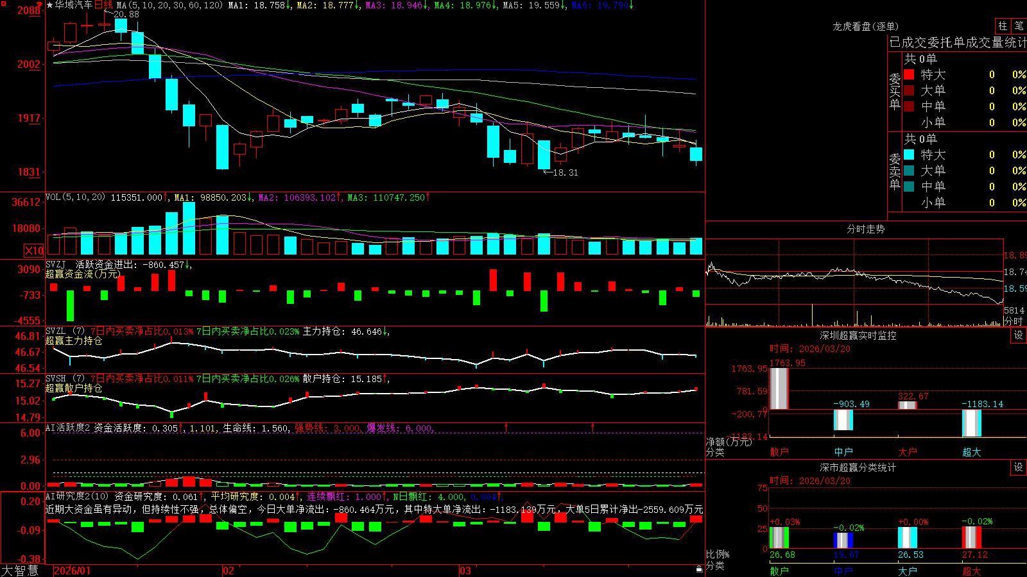Click the 龙虎看盘(逐单) panel title

(865, 26)
